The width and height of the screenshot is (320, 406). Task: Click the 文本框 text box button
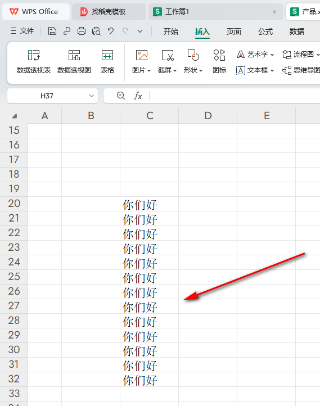point(252,70)
